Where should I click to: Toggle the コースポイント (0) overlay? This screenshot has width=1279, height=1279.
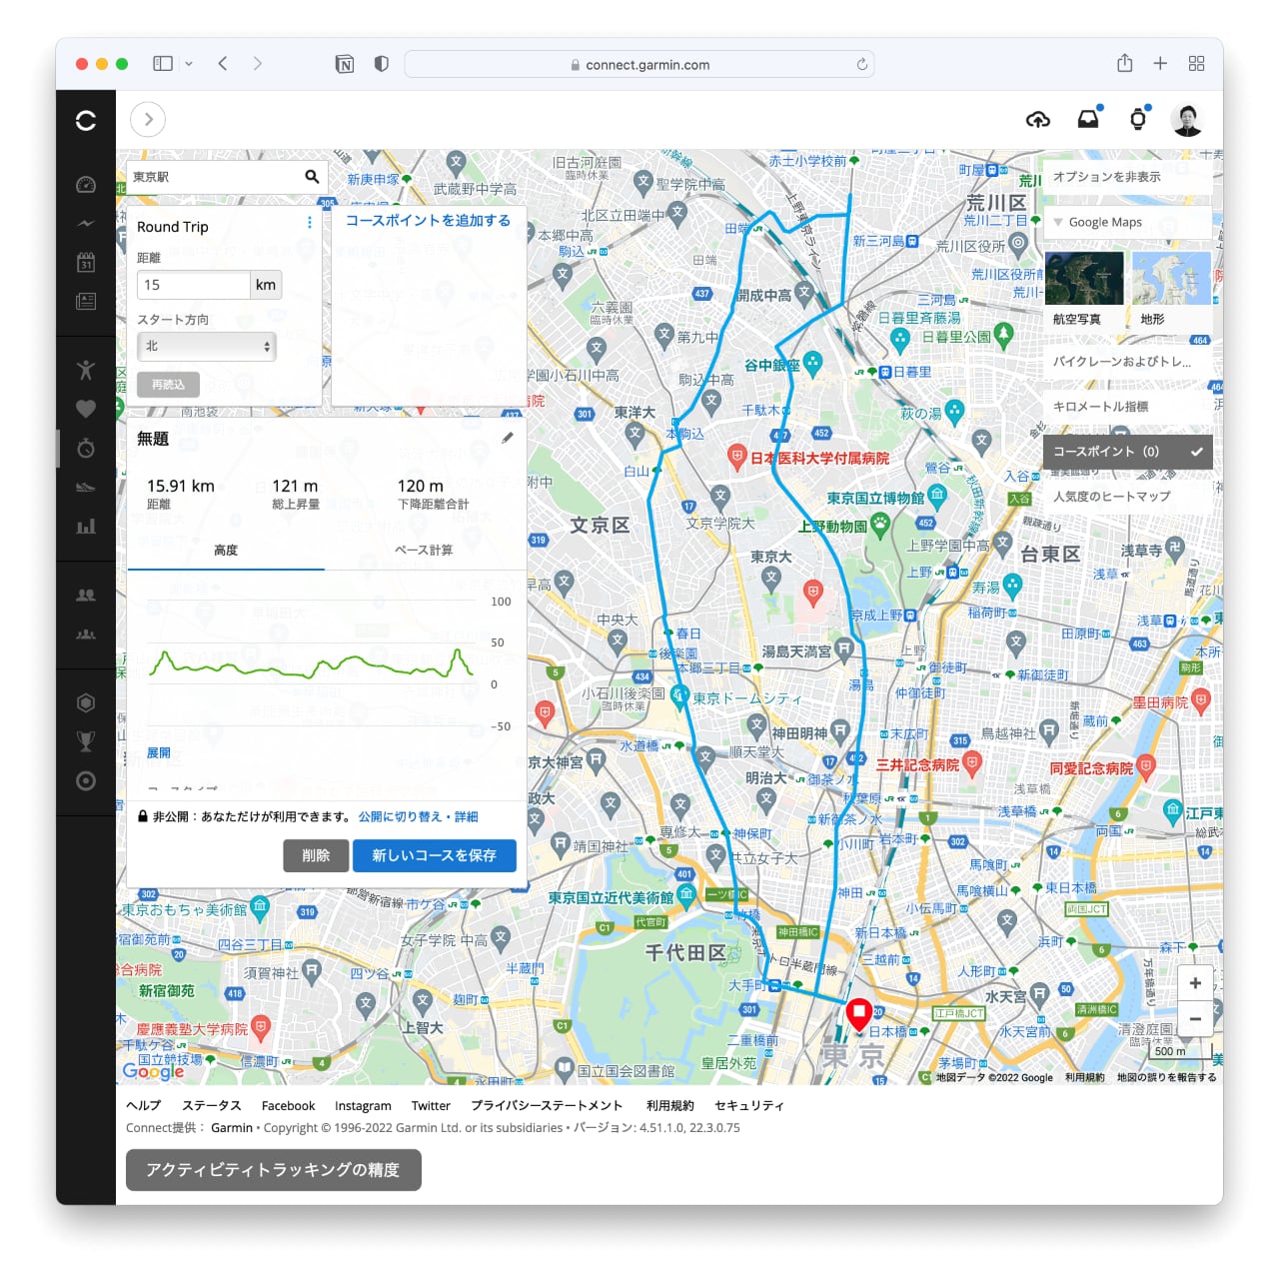point(1127,452)
